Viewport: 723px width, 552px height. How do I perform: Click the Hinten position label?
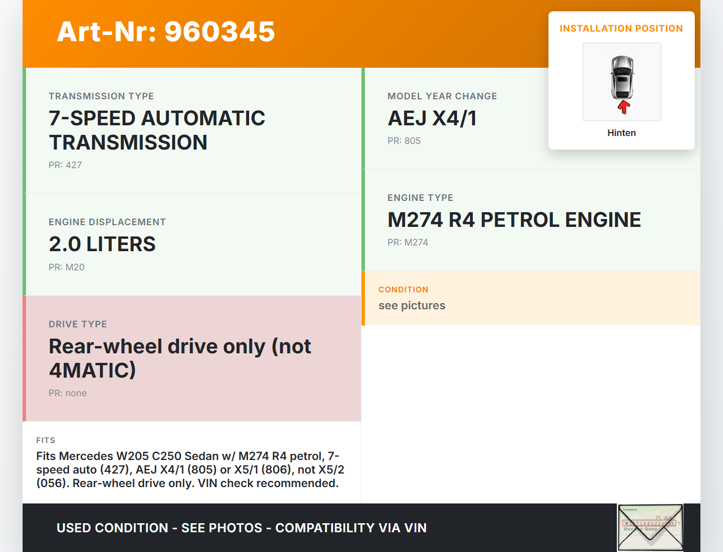pos(621,133)
